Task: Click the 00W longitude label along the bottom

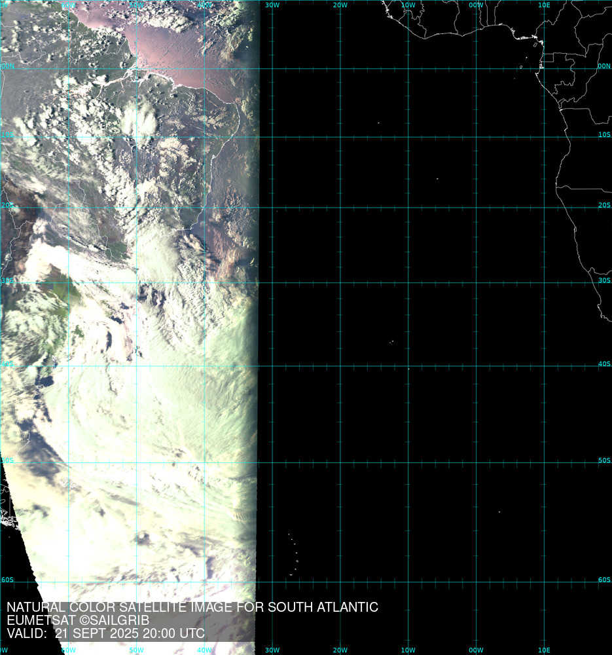Action: pyautogui.click(x=476, y=650)
